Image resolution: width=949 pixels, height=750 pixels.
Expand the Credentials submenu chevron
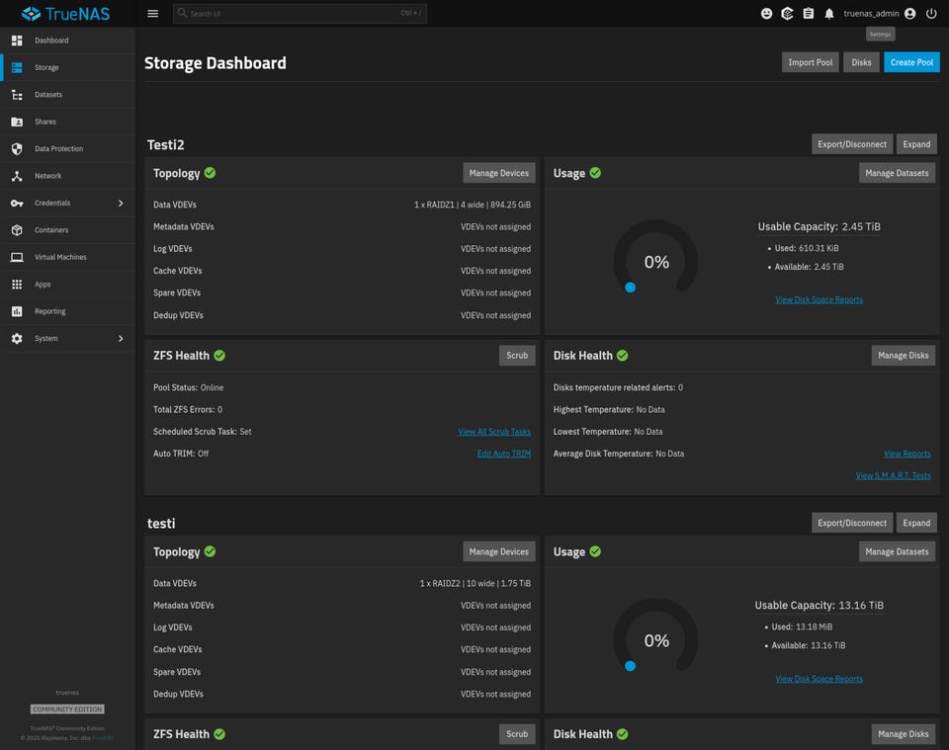(x=121, y=203)
